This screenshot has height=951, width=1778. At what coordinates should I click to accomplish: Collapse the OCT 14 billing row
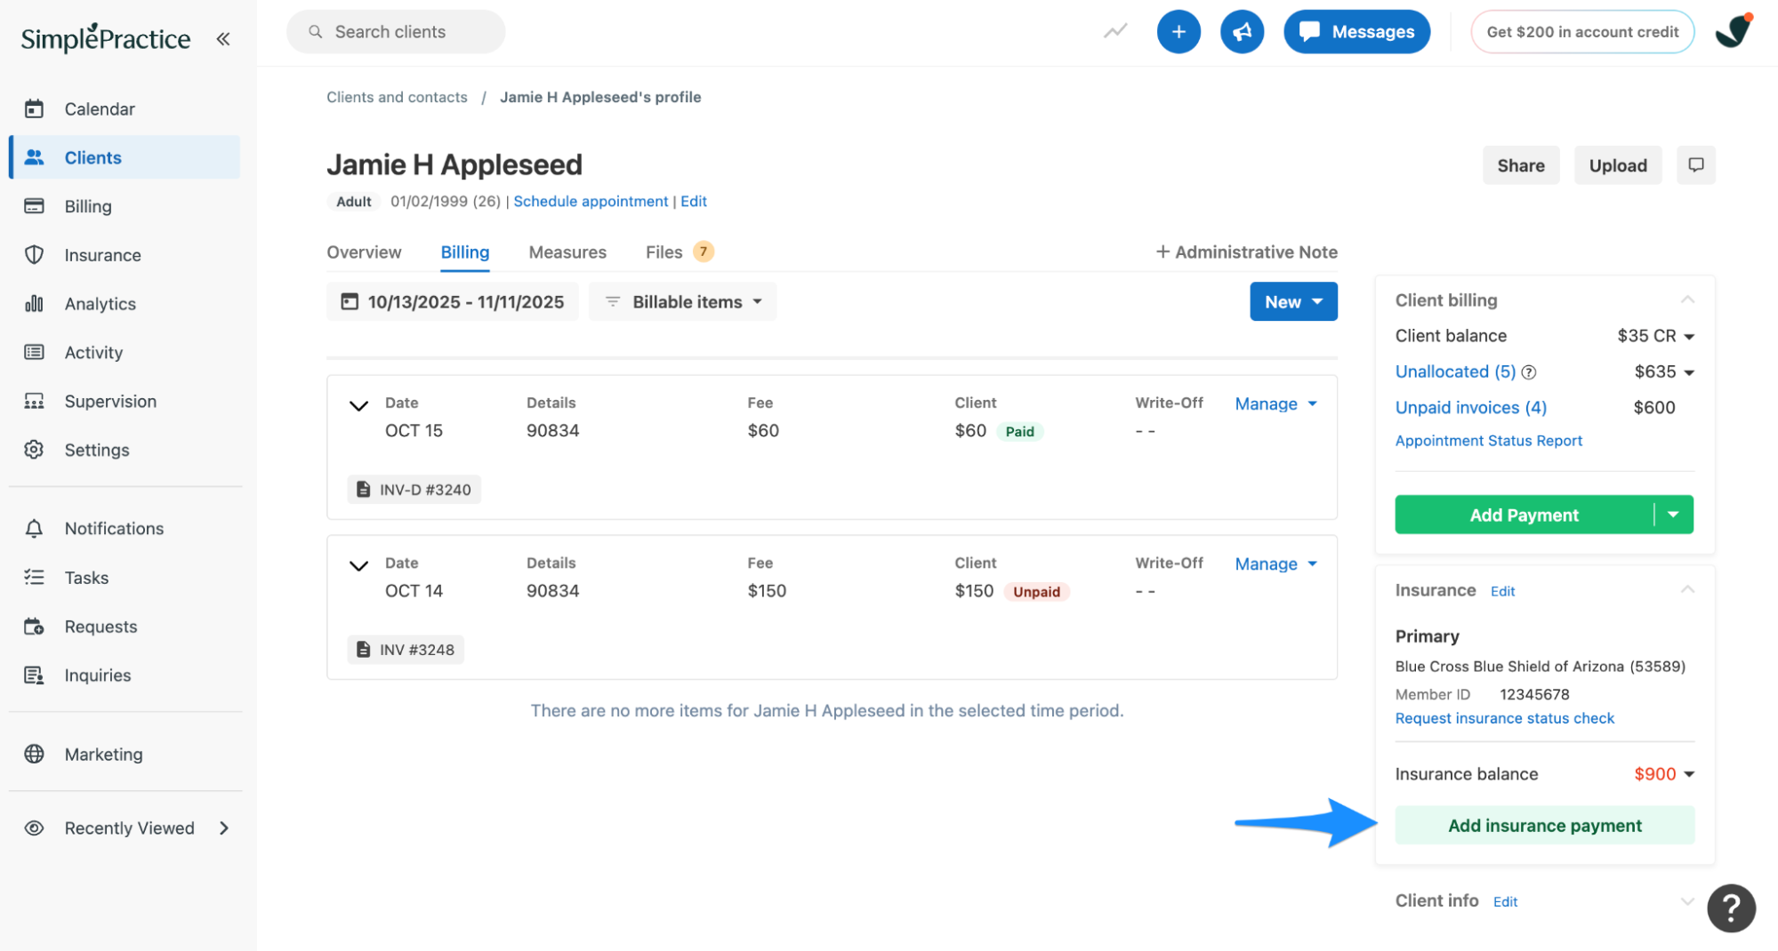pos(358,565)
